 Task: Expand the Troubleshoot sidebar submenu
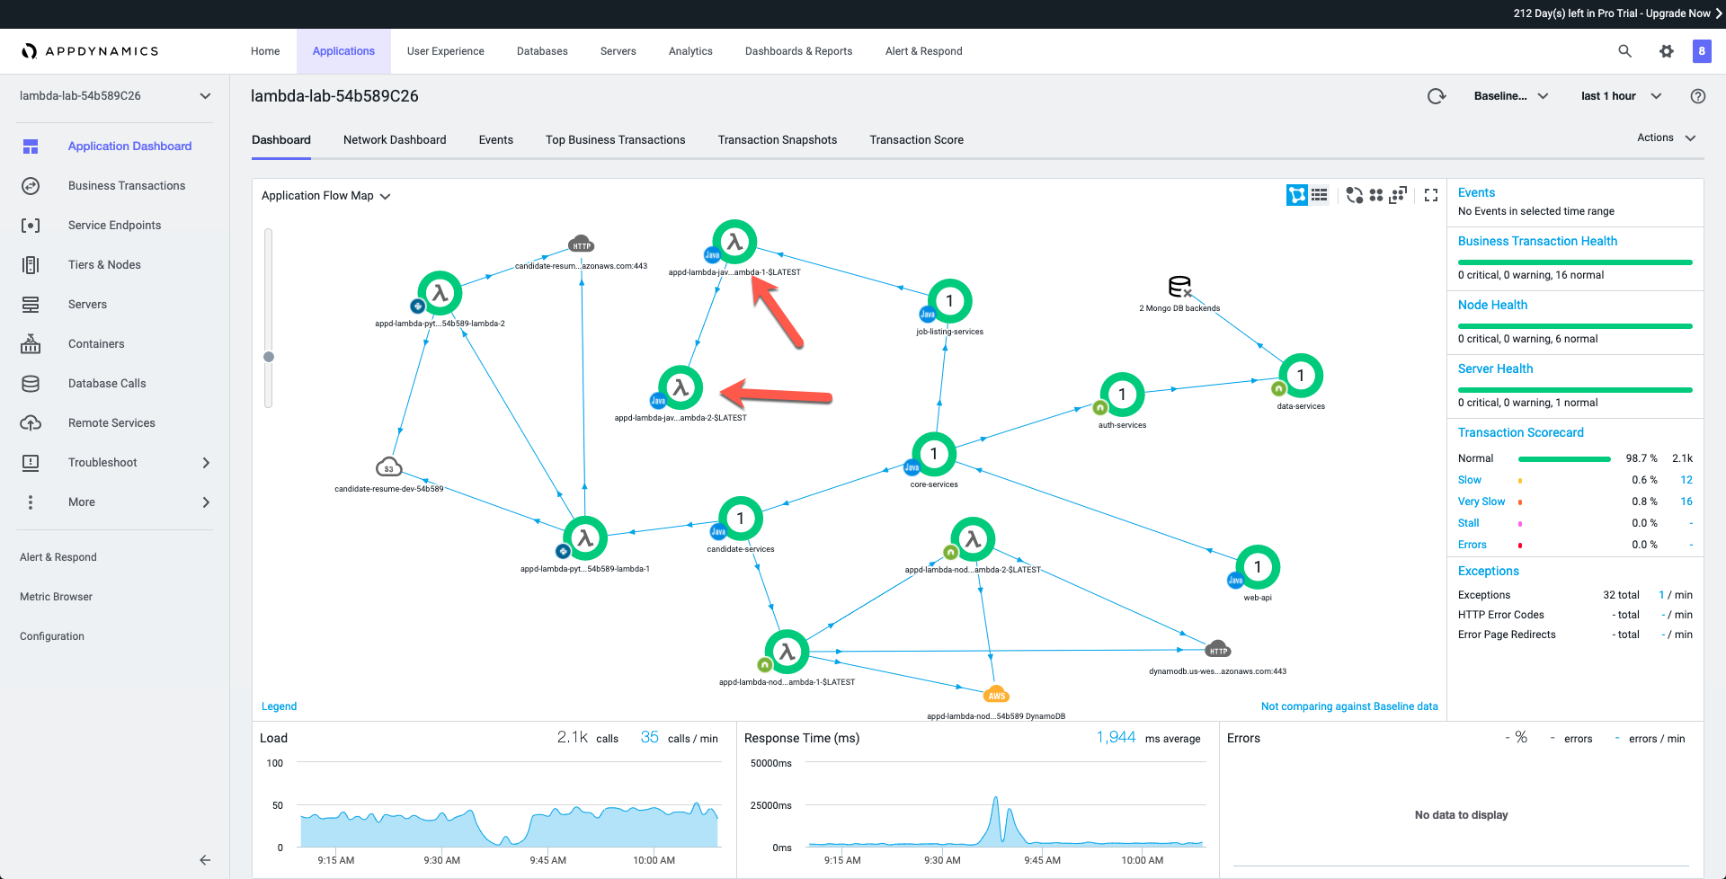point(206,463)
